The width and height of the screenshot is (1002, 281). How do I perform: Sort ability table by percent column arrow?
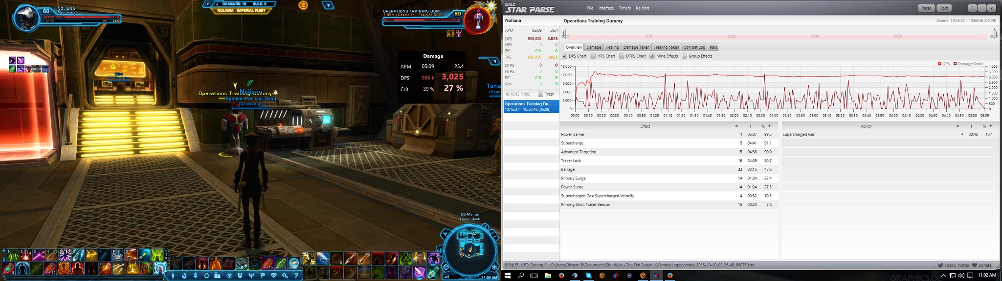click(991, 126)
